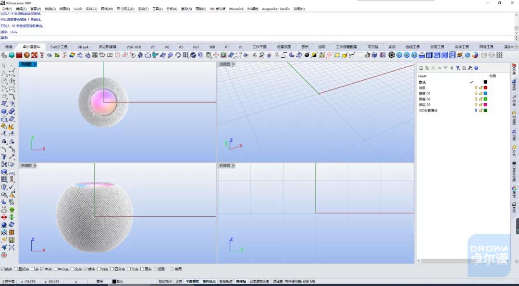Toggle 操作轴 in status bar
Image resolution: width=519 pixels, height=286 pixels.
[241, 281]
